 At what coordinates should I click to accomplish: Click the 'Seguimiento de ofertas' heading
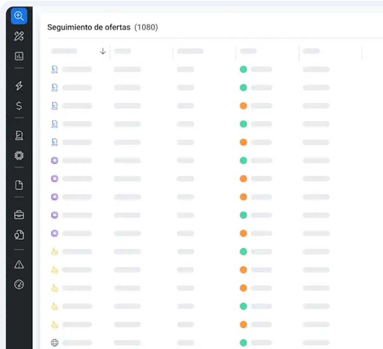tap(89, 27)
